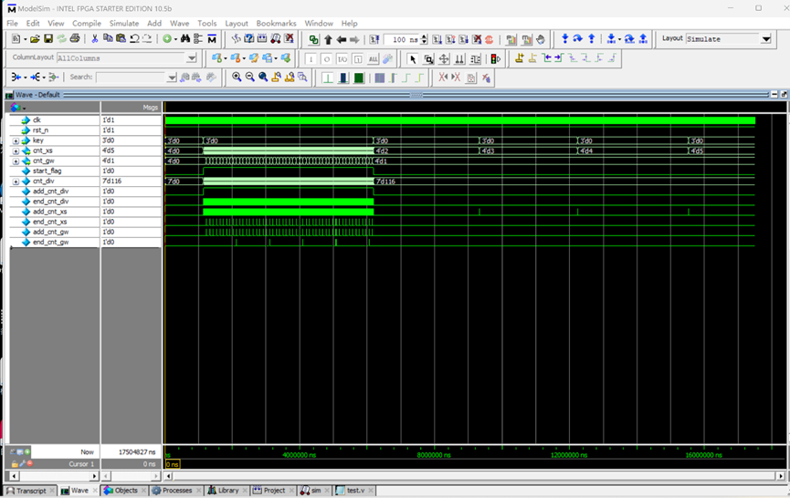Click the Paste icon in toolbar

121,38
